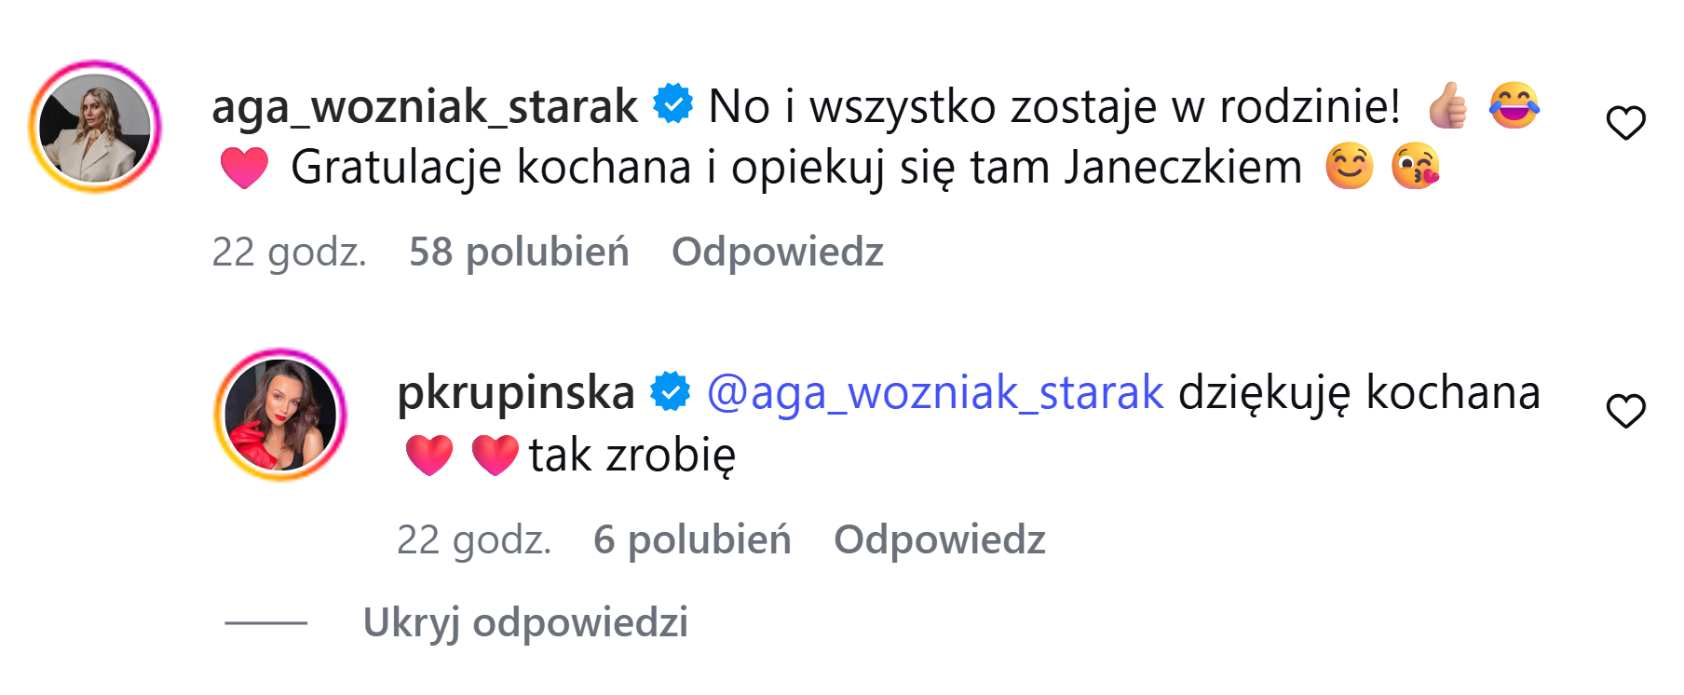Click the kissing face emoji after Janeczkiem
Image resolution: width=1684 pixels, height=695 pixels.
point(1415,167)
